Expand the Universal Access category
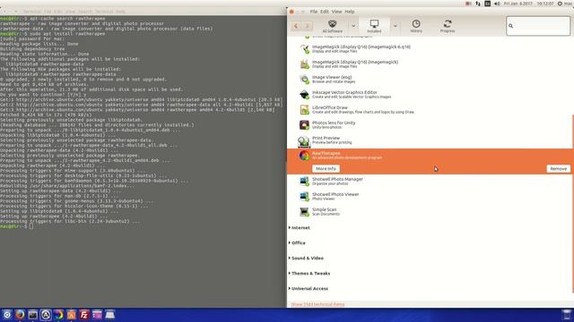This screenshot has height=322, width=574. [309, 288]
